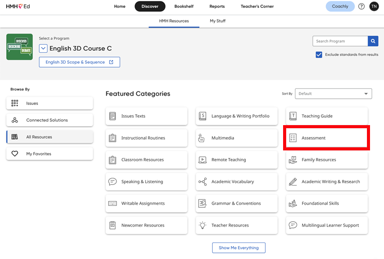Click the Speaking & Listening speech bubble icon
Image resolution: width=384 pixels, height=259 pixels.
[112, 181]
